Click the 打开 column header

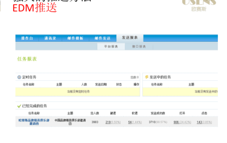tap(182, 113)
